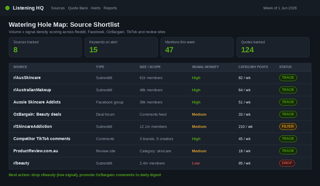Click the Week of 1 Jun 2026 label
The image size is (320, 186).
click(x=280, y=8)
